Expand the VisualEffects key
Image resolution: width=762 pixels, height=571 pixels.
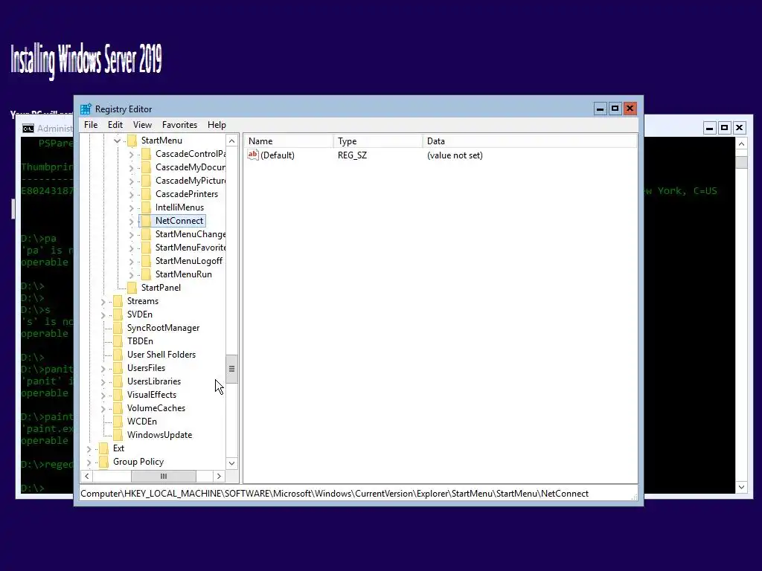[x=103, y=396]
